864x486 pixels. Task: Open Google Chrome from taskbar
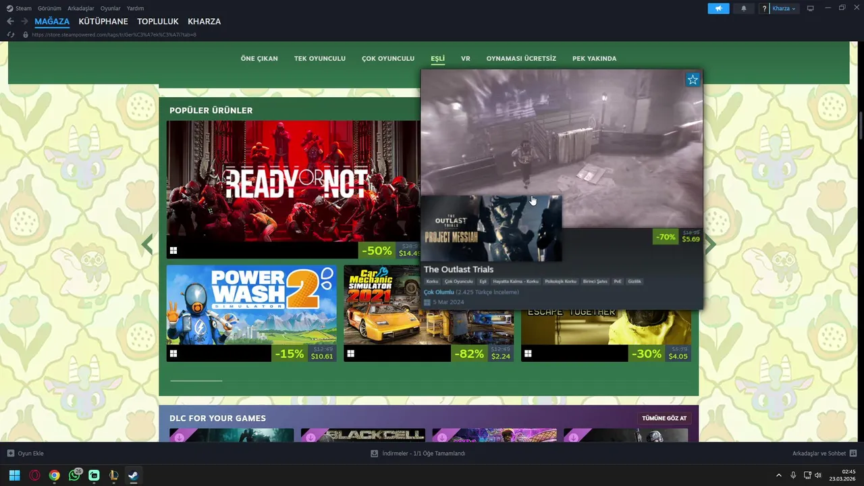(54, 475)
